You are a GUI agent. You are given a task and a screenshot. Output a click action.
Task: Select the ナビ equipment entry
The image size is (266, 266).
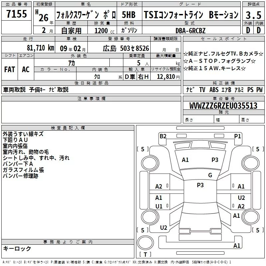(x=190, y=89)
